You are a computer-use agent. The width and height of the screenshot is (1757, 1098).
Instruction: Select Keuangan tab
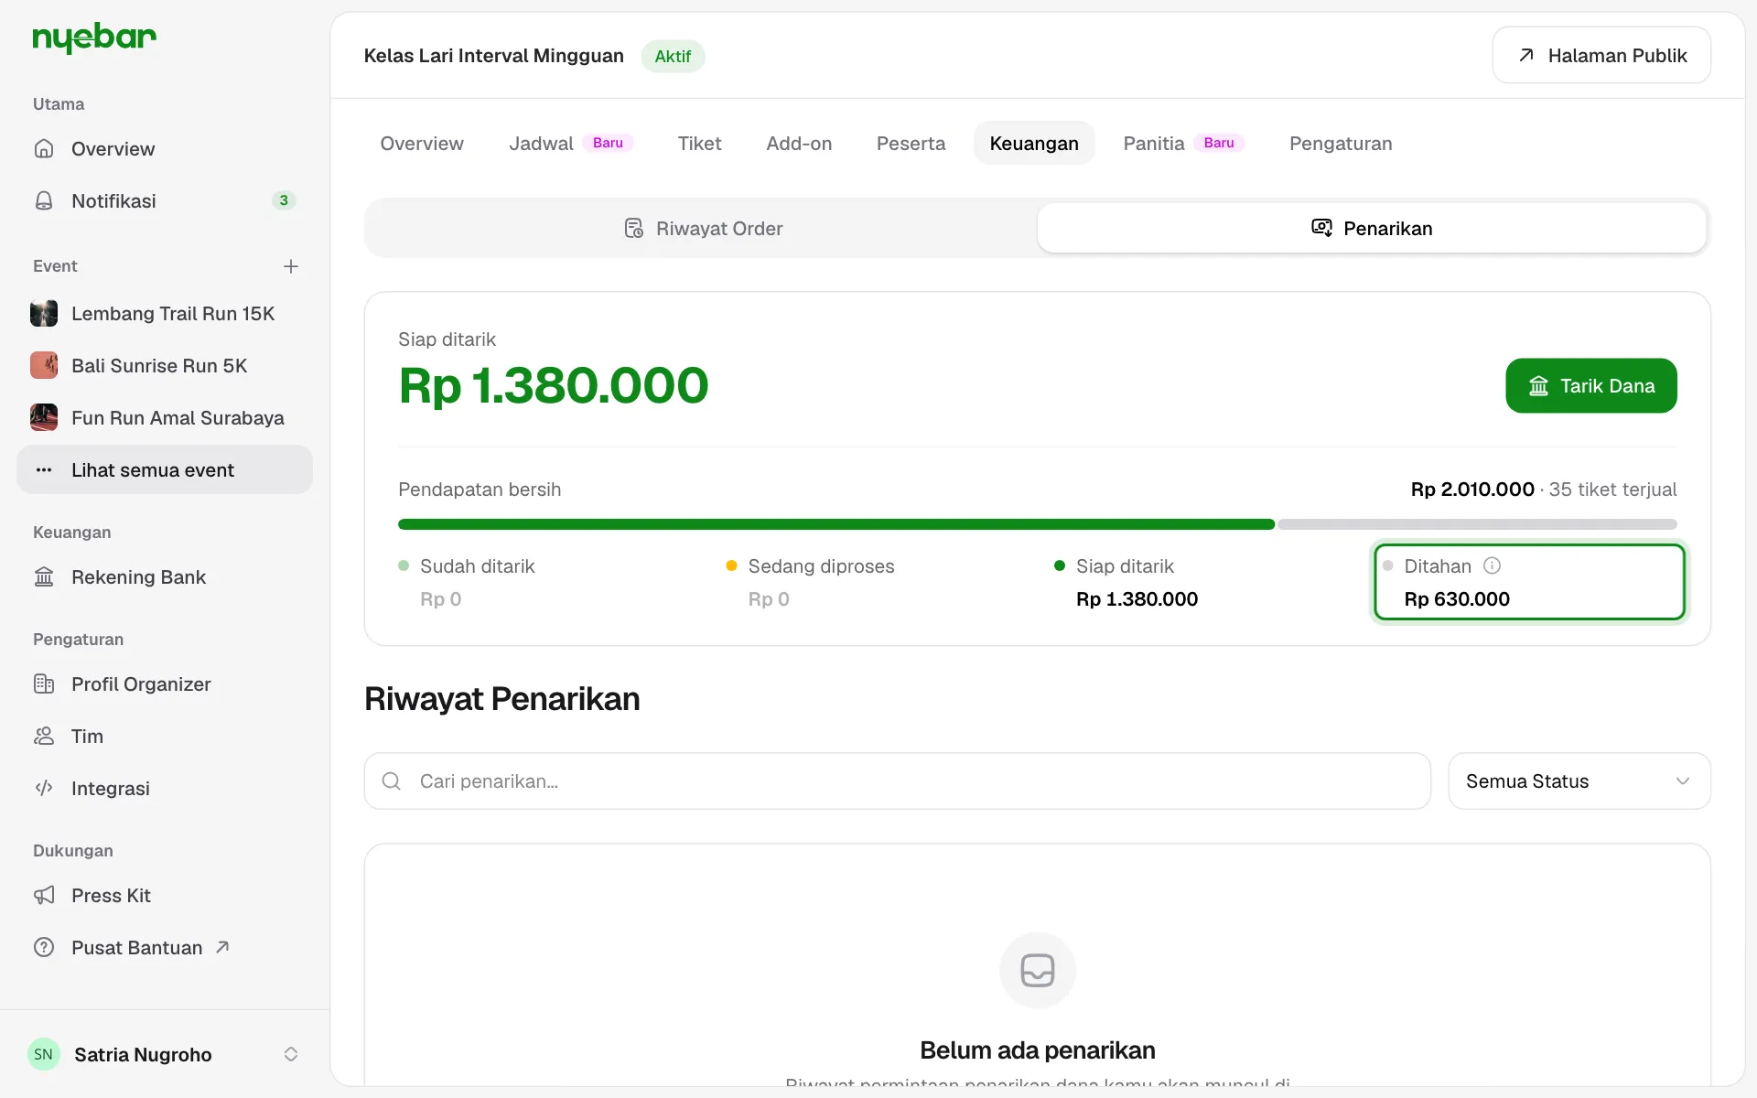(x=1034, y=144)
